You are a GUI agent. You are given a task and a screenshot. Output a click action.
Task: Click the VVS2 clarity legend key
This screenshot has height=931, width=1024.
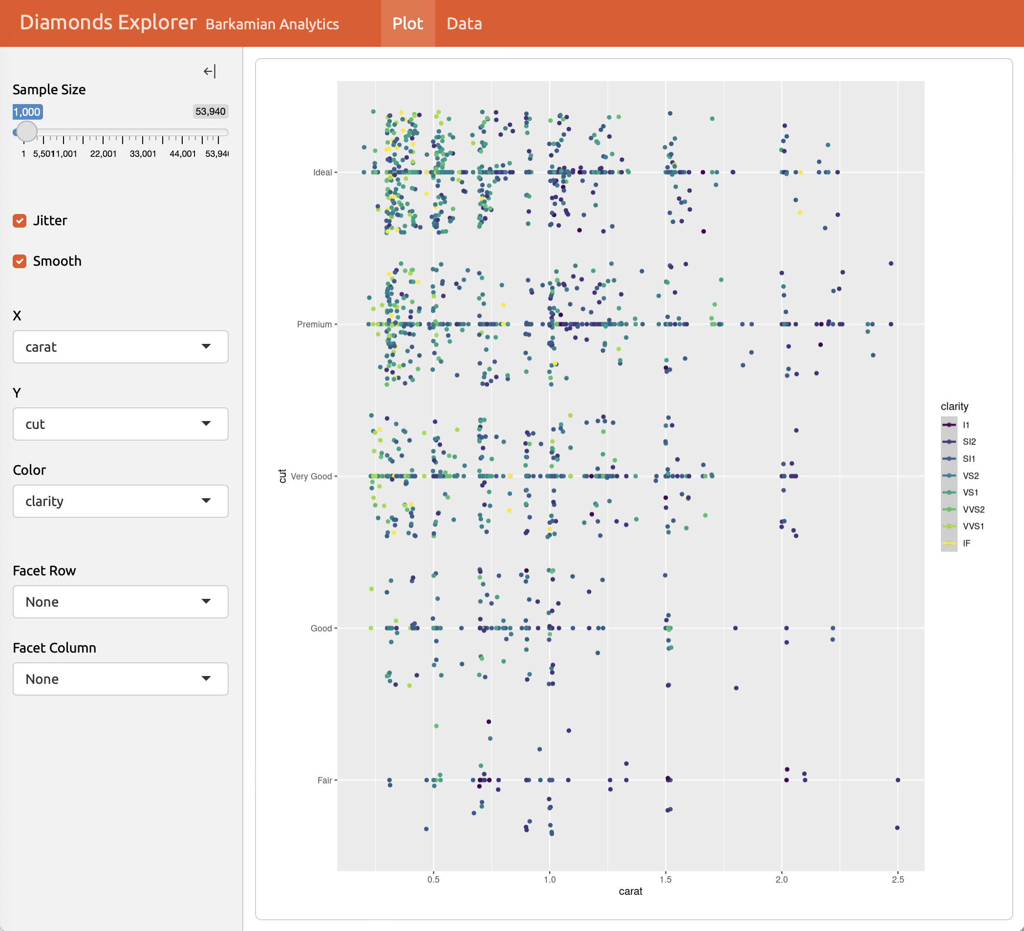click(948, 509)
